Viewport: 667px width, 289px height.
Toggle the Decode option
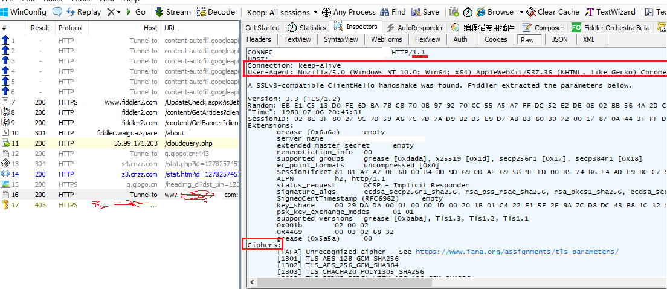[216, 12]
